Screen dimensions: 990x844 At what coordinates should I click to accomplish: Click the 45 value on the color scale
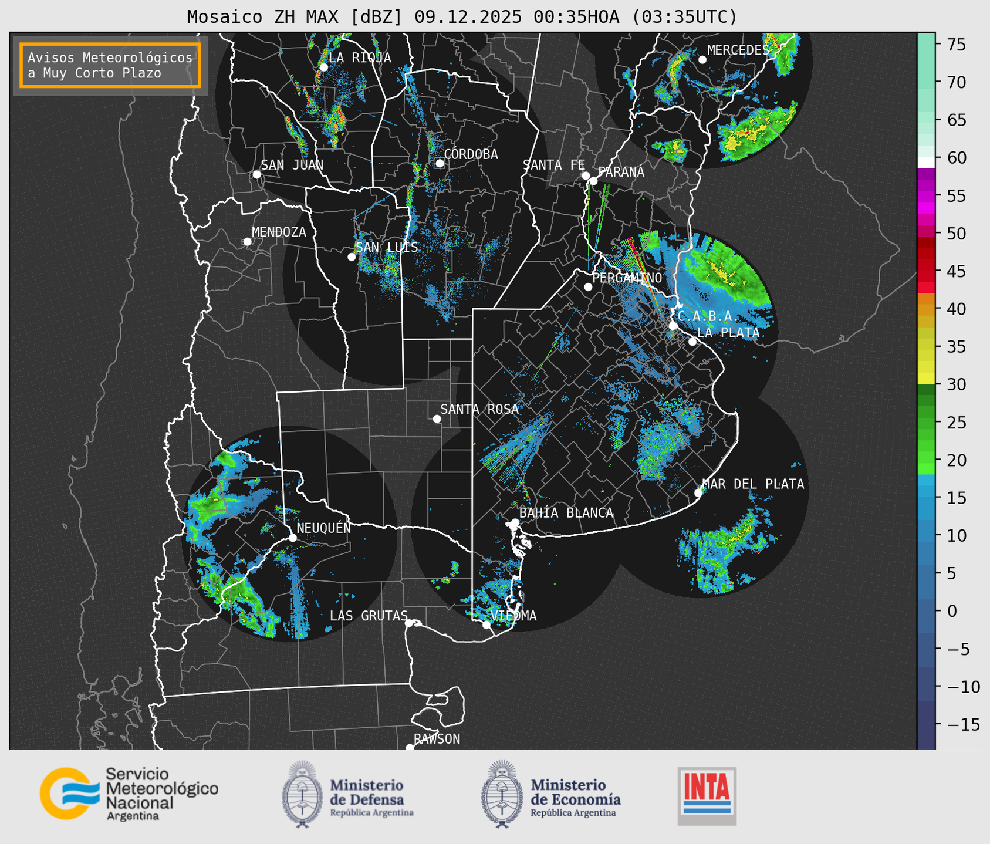click(955, 272)
